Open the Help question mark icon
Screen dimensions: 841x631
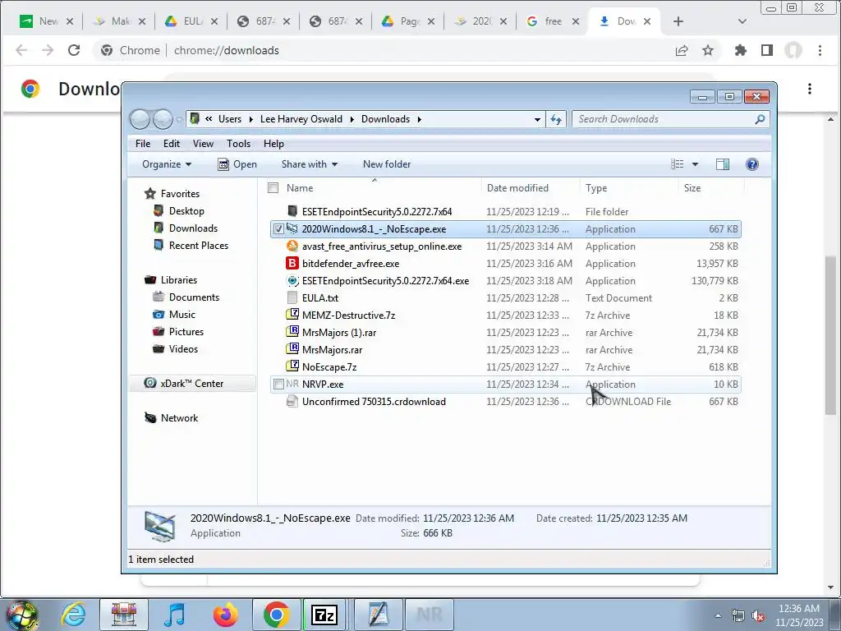(752, 164)
